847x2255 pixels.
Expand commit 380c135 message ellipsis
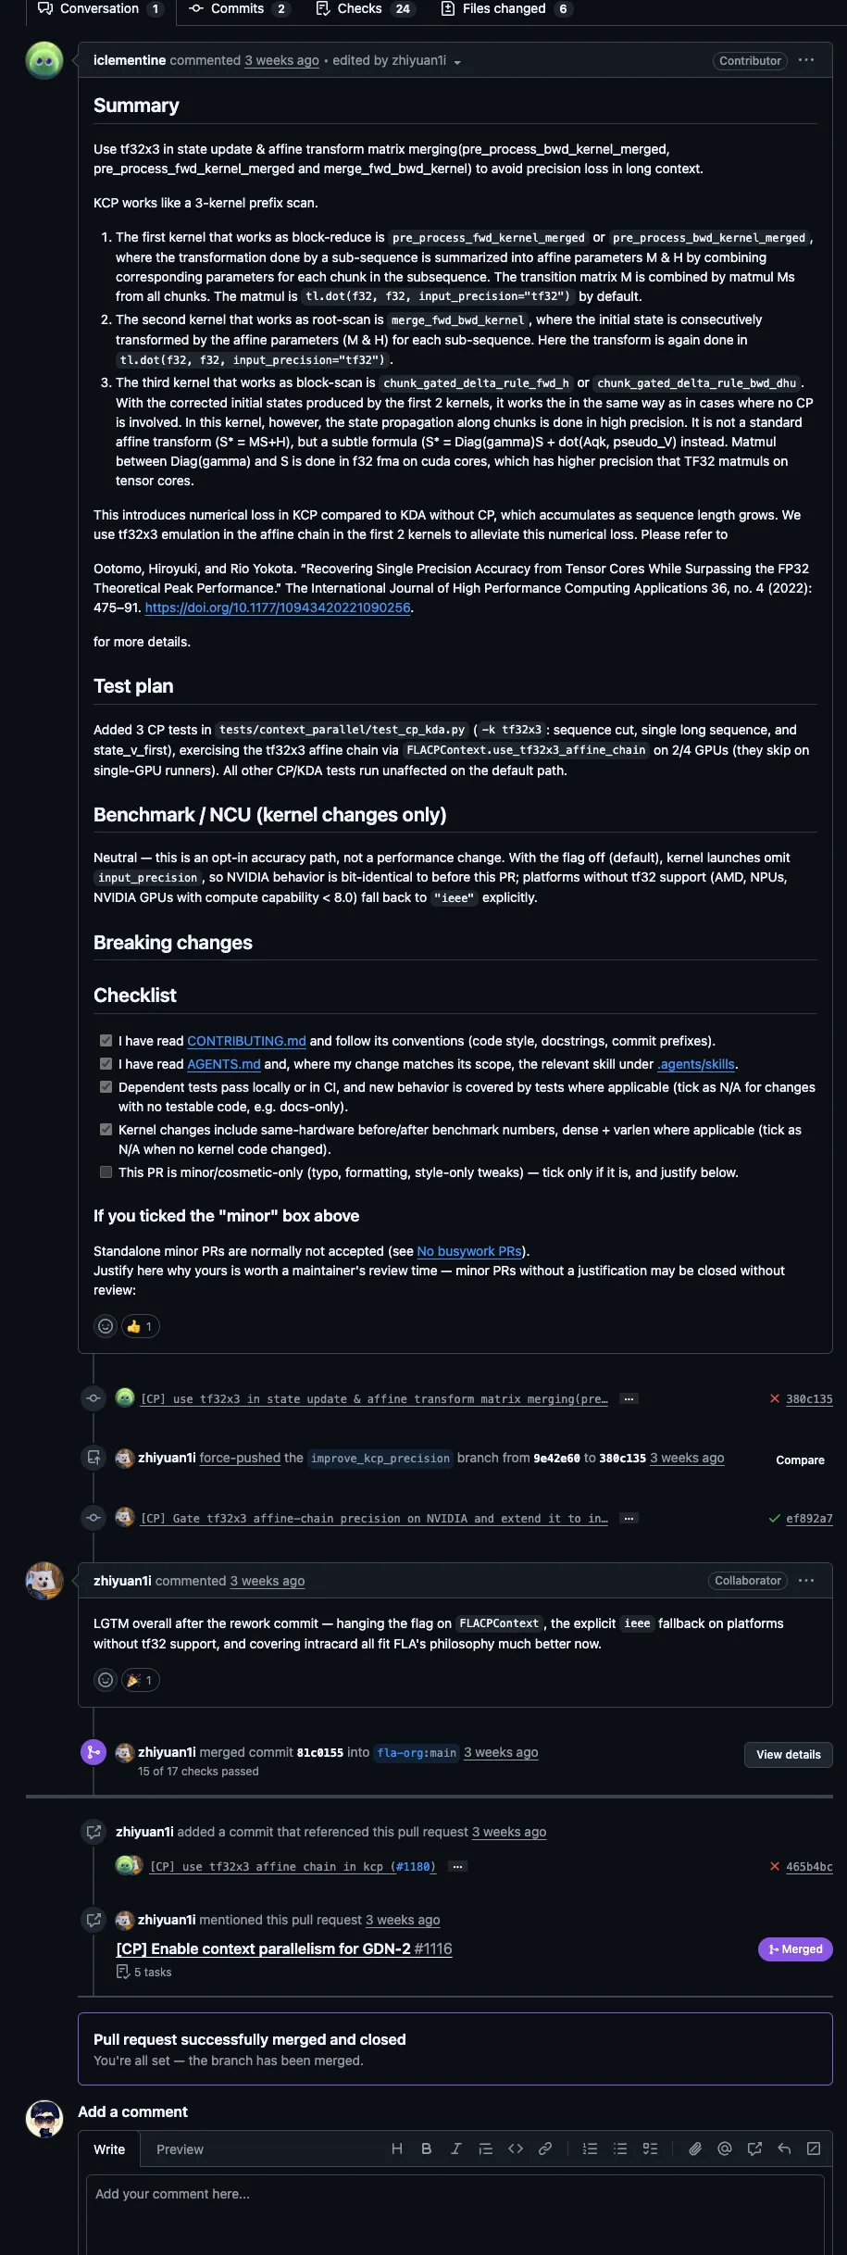tap(629, 1399)
